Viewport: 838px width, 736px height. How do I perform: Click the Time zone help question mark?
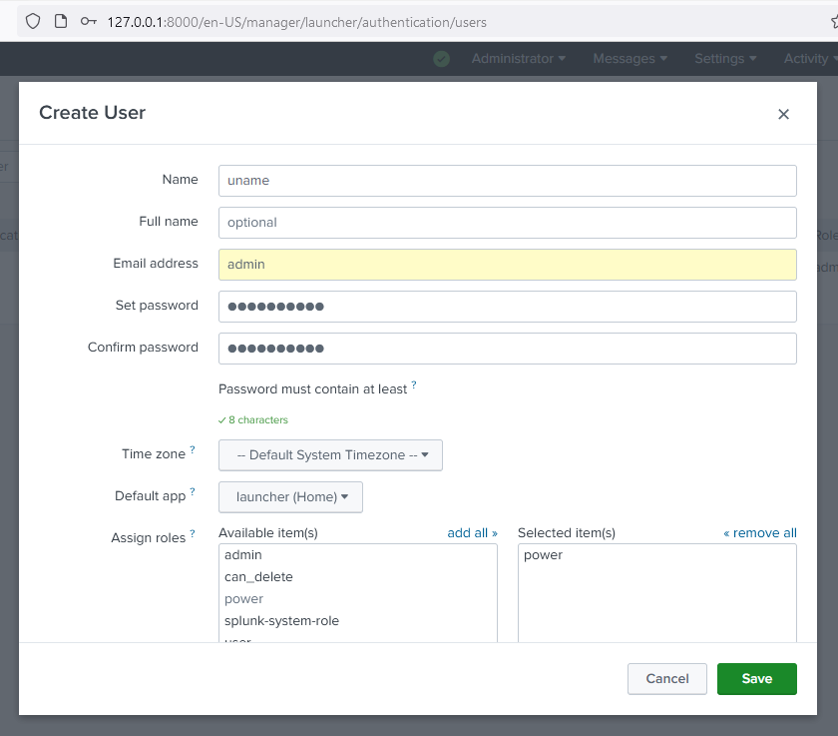pos(193,450)
